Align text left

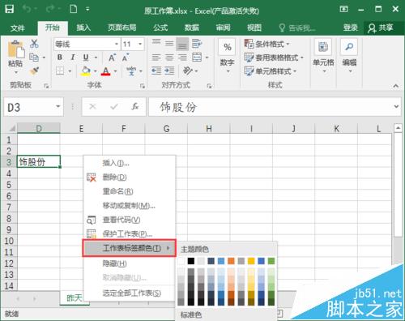(156, 58)
